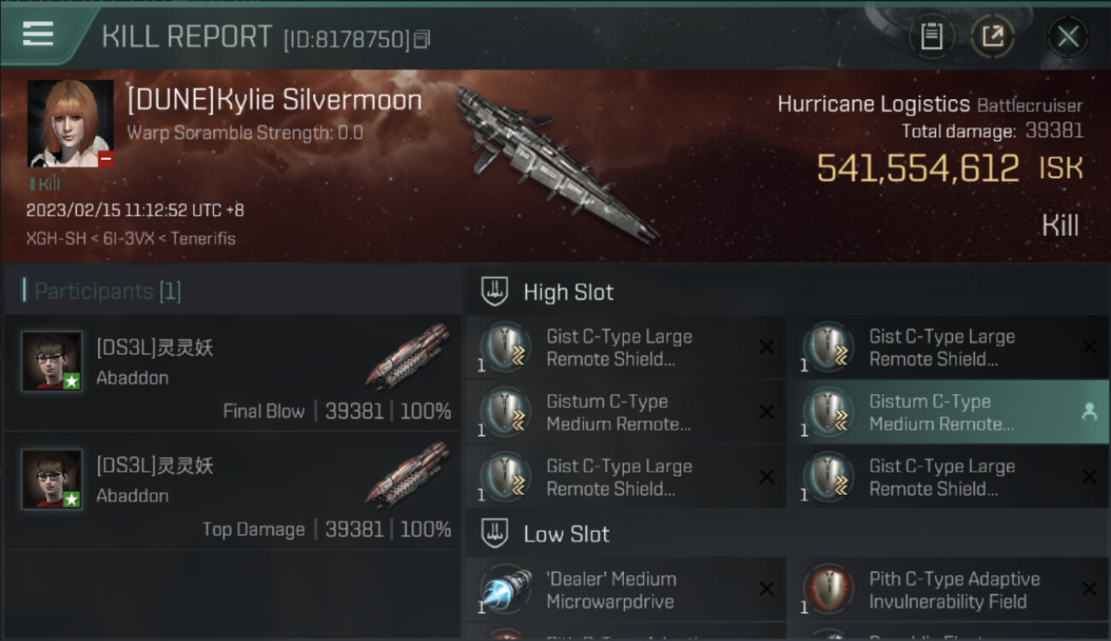Open the hamburger menu
This screenshot has height=641, width=1111.
(38, 33)
